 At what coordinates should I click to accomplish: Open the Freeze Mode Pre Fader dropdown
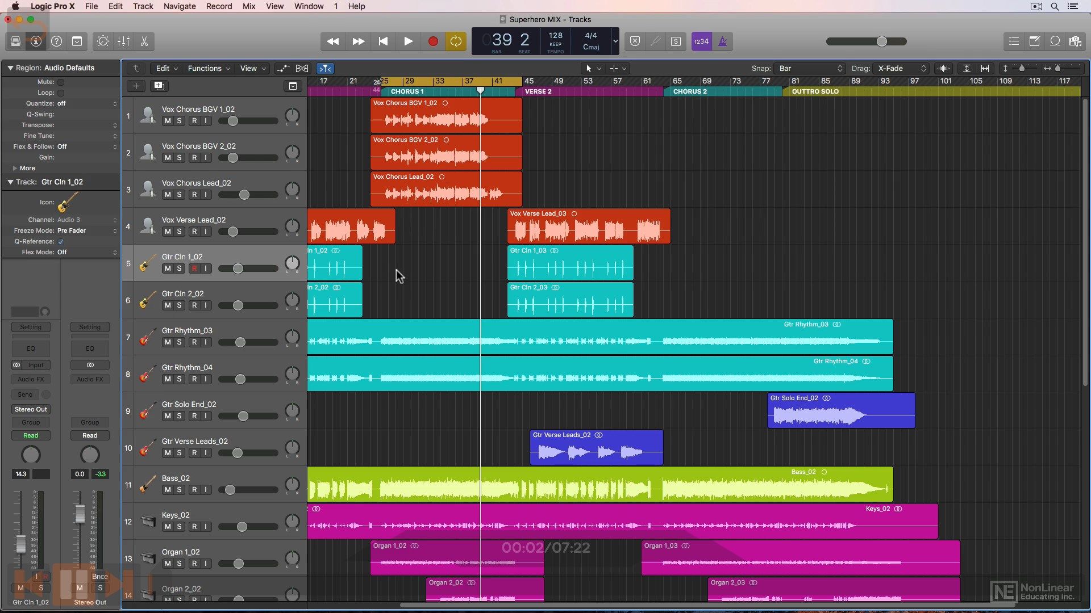(x=87, y=231)
